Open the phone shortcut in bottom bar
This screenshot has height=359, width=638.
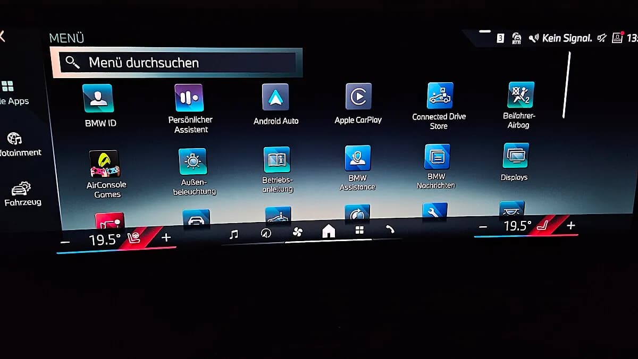390,229
